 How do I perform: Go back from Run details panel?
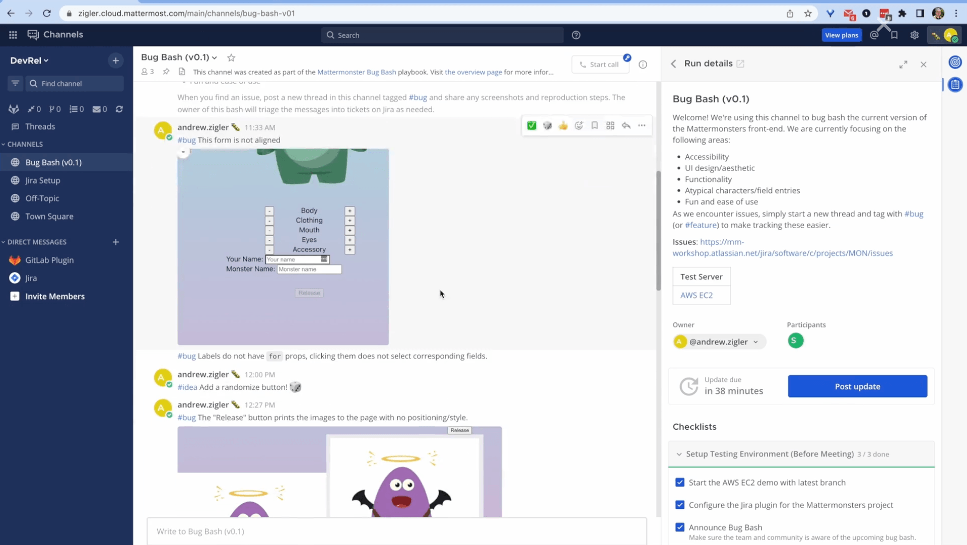pyautogui.click(x=674, y=64)
